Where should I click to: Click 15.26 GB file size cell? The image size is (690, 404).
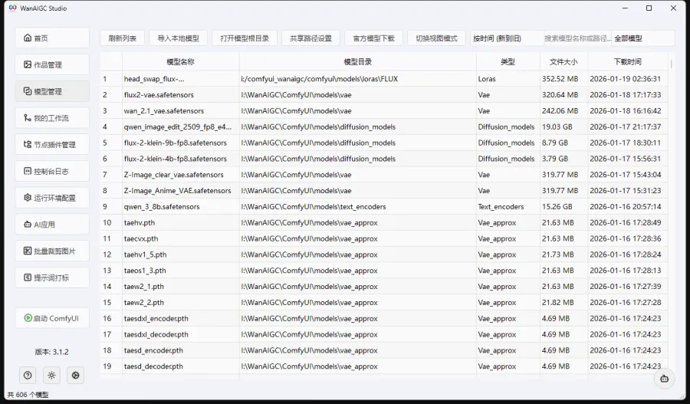[563, 206]
